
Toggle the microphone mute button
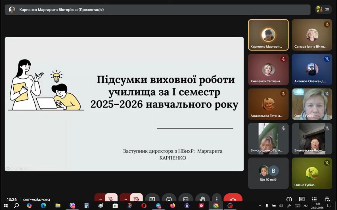point(111,199)
